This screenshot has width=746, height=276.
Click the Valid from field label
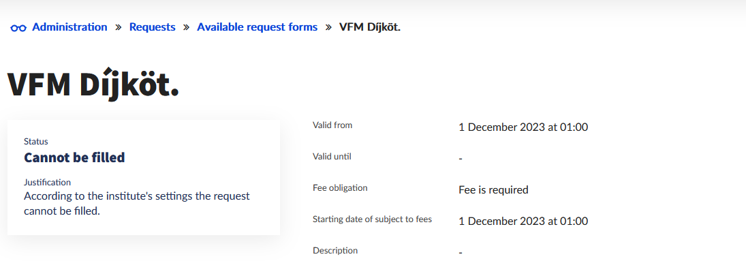332,125
